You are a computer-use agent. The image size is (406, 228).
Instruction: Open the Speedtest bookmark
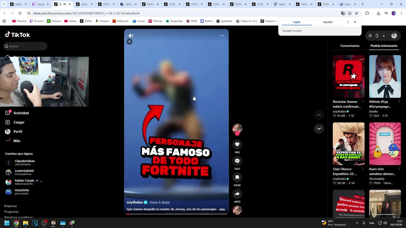[x=224, y=21]
